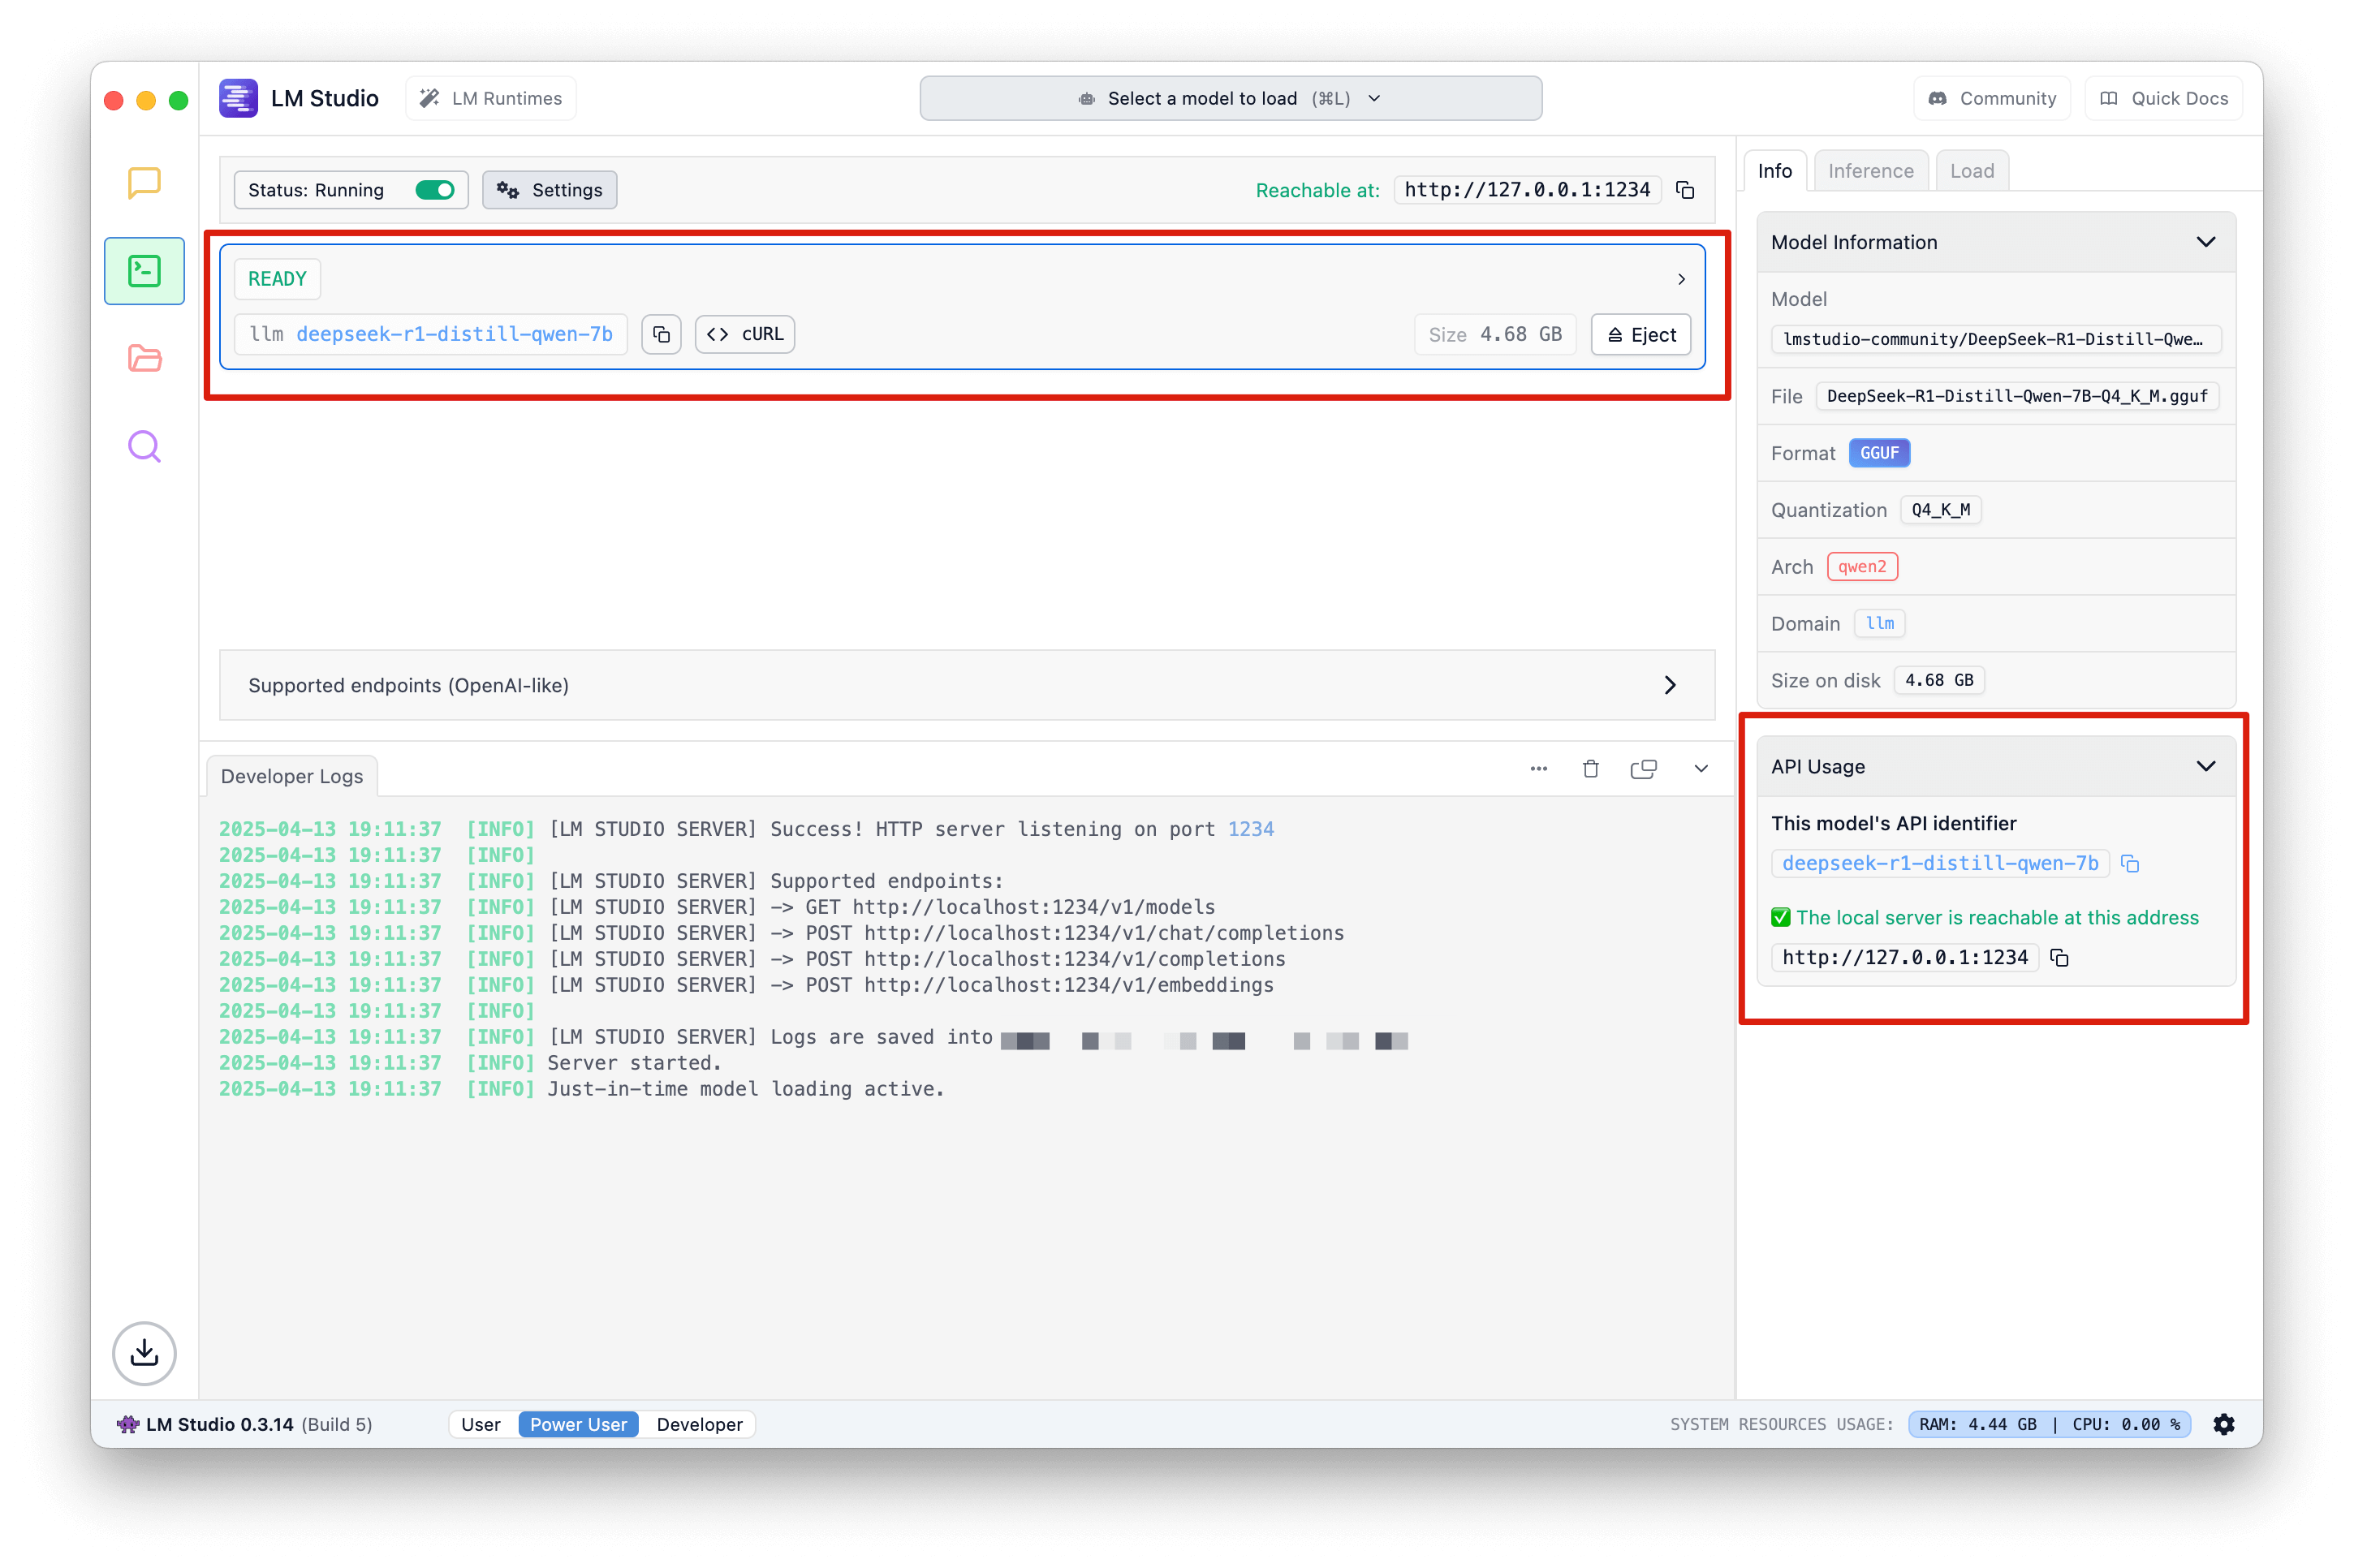Viewport: 2354px width, 1568px height.
Task: Copy the API identifier in API Usage
Action: [x=2130, y=864]
